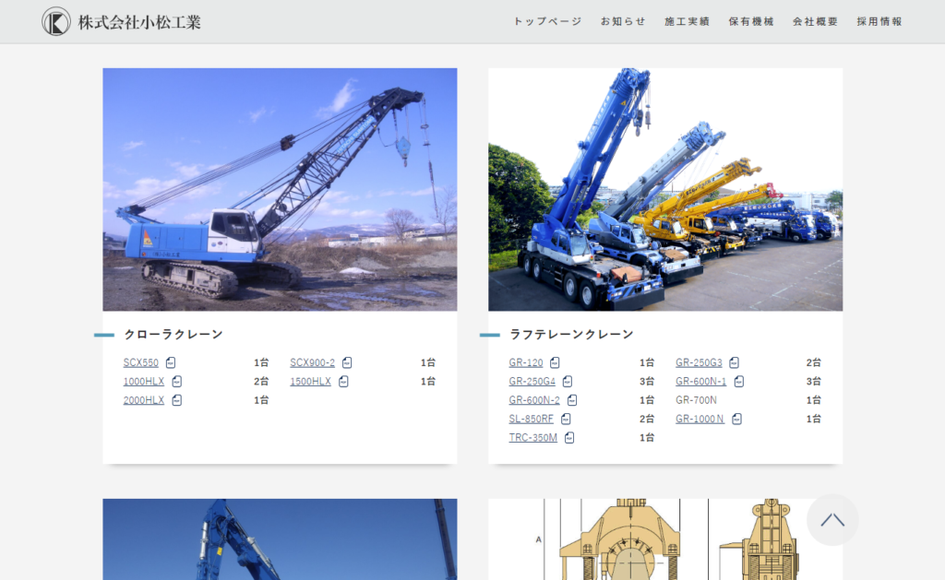The width and height of the screenshot is (945, 580).
Task: Go to the 採用情報 page
Action: click(879, 22)
